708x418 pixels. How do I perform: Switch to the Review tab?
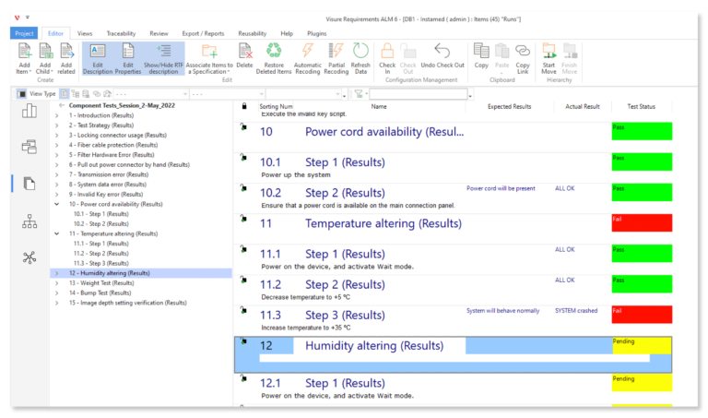pos(159,33)
